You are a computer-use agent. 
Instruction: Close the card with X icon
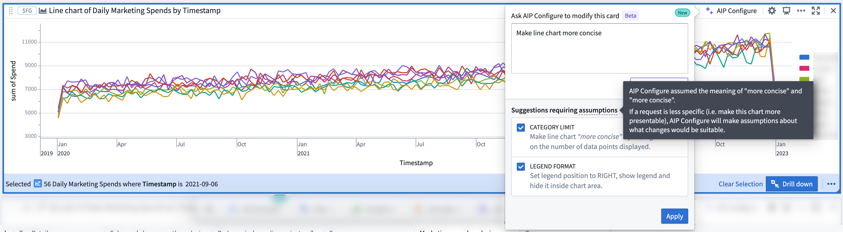point(833,11)
